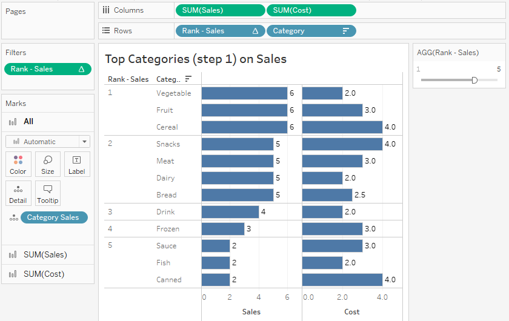Viewport: 509px width, 321px height.
Task: Click the Category Sales detail pill
Action: (x=54, y=217)
